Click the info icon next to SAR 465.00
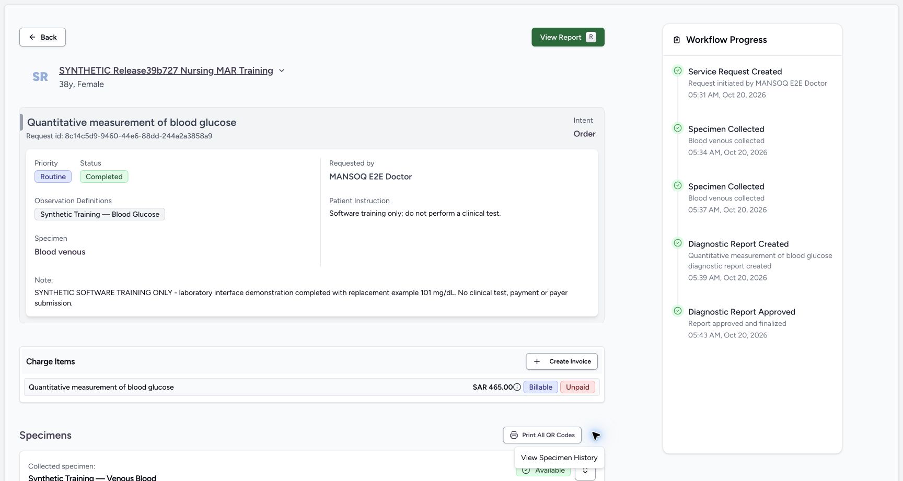903x481 pixels. (517, 387)
